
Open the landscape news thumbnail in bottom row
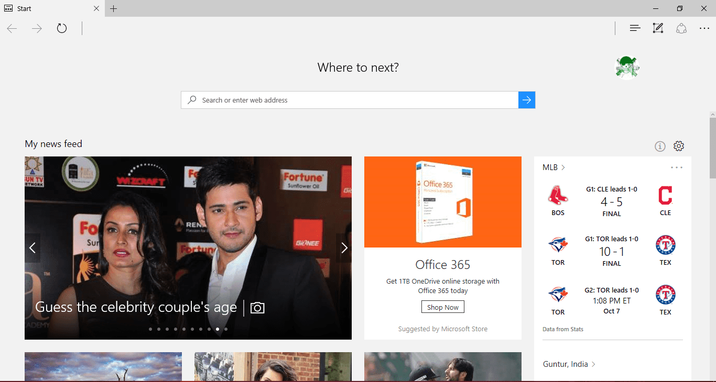point(103,366)
